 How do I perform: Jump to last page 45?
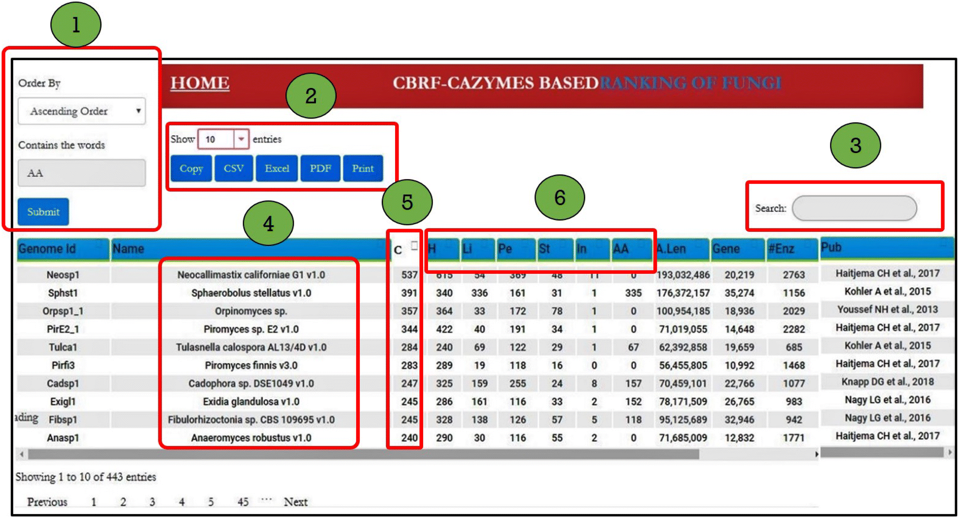[x=243, y=502]
